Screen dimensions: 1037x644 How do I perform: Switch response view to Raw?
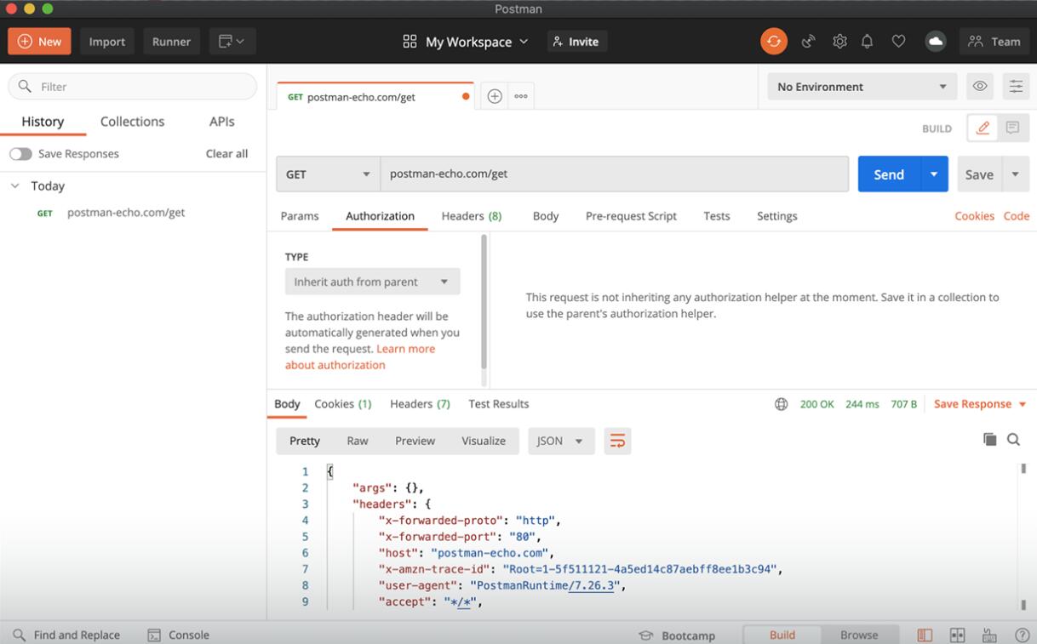coord(358,441)
